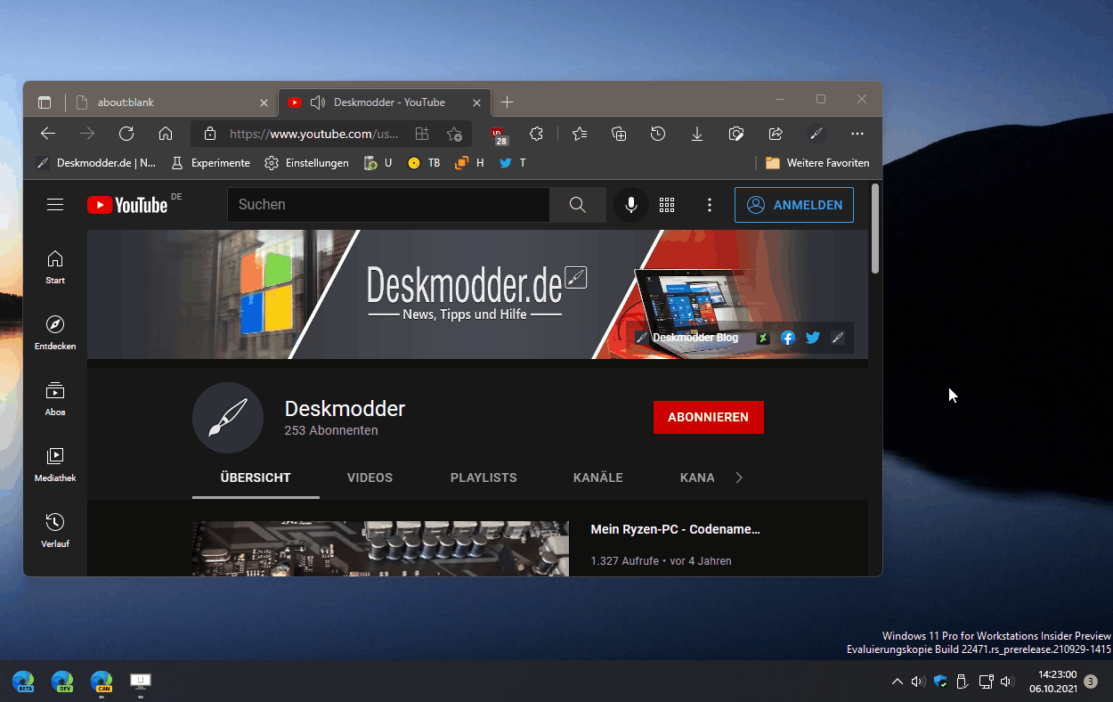The image size is (1113, 702).
Task: Play the featured Ryzen-PC video thumbnail
Action: point(380,549)
